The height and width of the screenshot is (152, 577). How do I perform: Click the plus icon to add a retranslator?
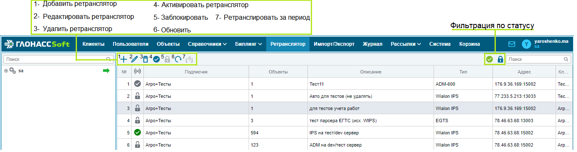tap(124, 59)
